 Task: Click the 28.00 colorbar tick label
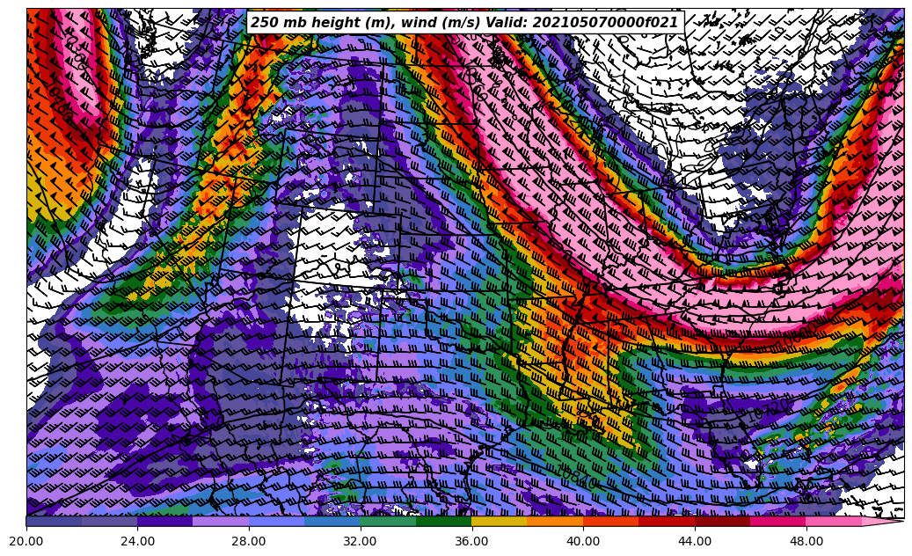click(x=249, y=541)
